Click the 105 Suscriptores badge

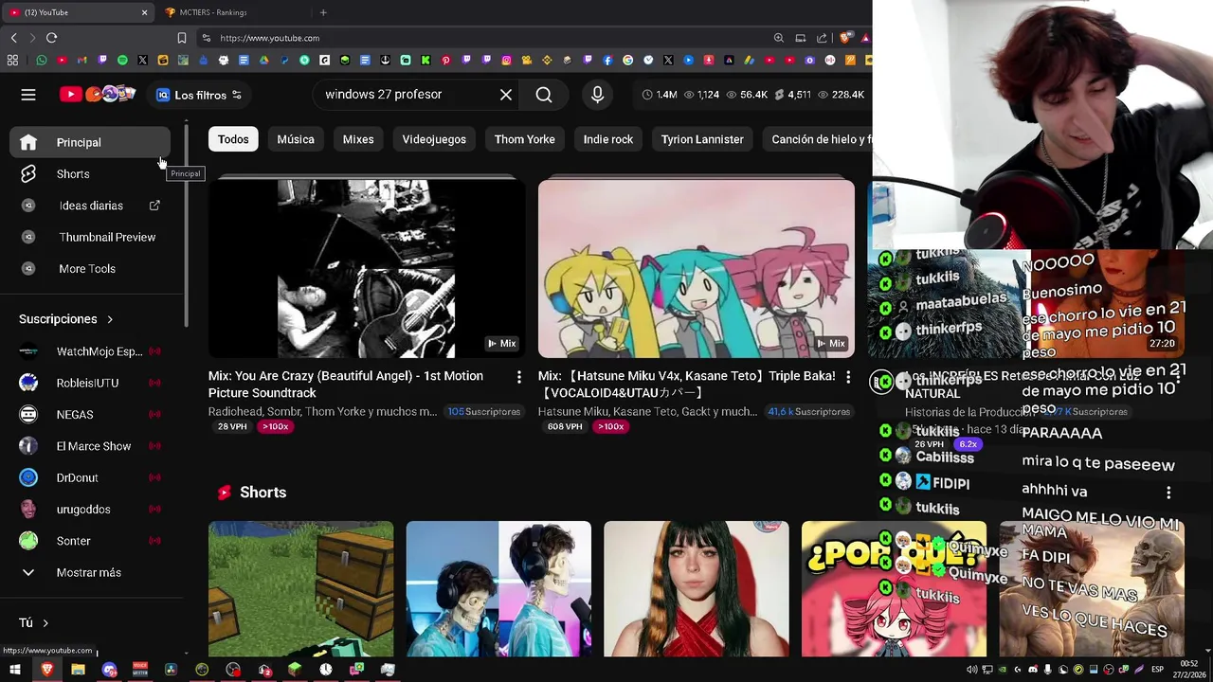483,412
